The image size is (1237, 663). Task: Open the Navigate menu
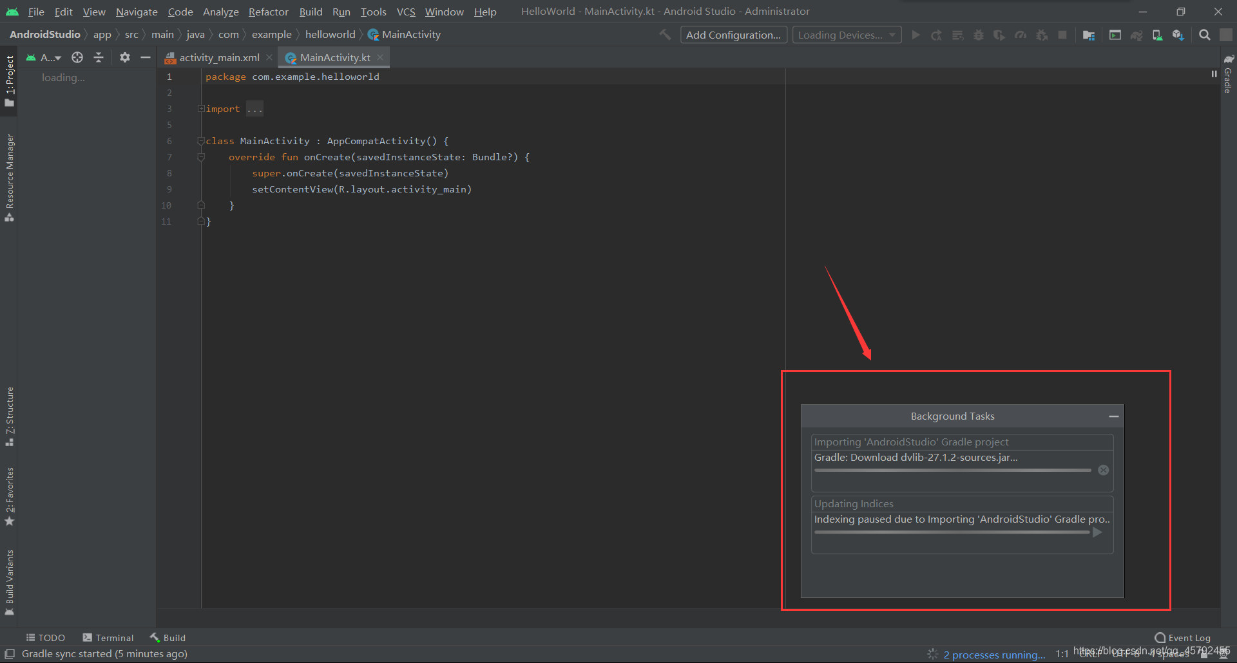point(137,12)
